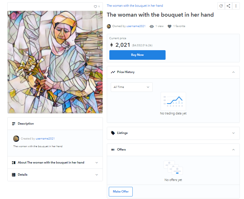The width and height of the screenshot is (244, 199).
Task: Open the collection link above the title
Action: (135, 6)
